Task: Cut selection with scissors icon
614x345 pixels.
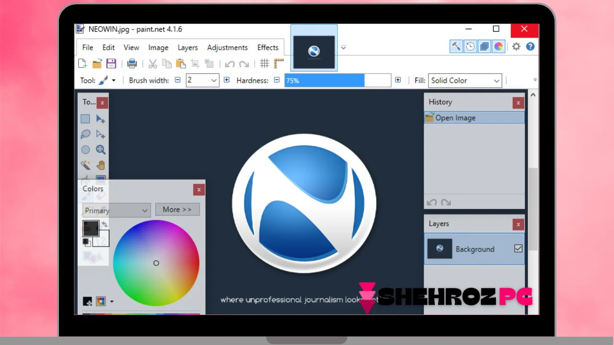Action: [x=153, y=63]
